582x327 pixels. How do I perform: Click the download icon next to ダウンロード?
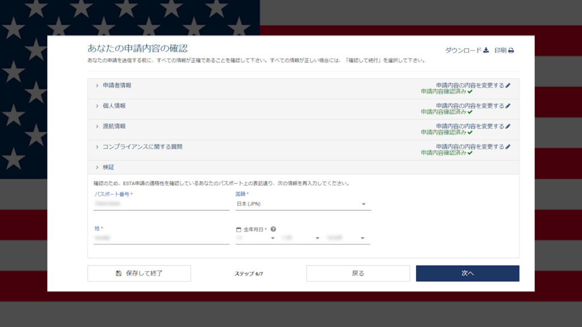pyautogui.click(x=486, y=51)
